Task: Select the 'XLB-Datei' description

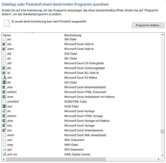Action: (71, 54)
